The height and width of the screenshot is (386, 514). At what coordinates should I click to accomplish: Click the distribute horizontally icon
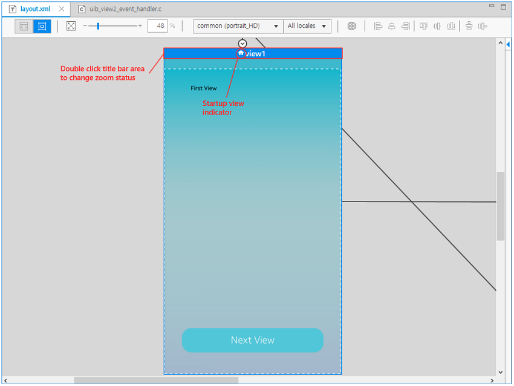pos(483,26)
